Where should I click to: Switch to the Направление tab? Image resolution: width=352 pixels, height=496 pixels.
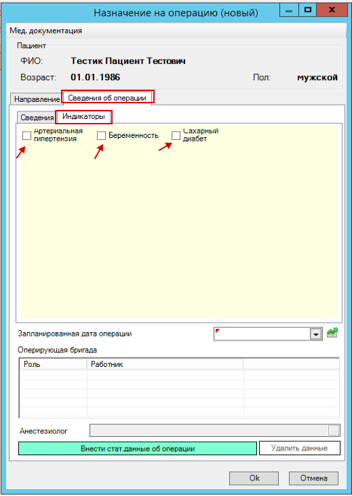tap(37, 99)
